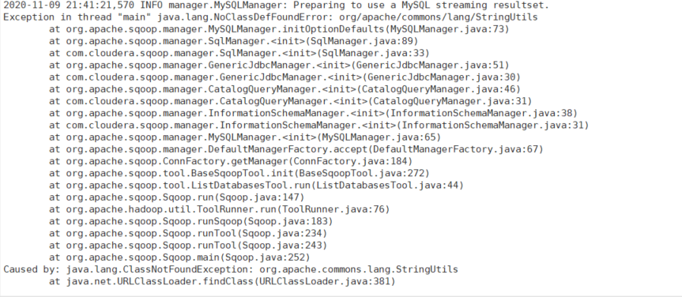Viewport: 682px width, 297px height.
Task: Select the URLClassLoader.findClass stack frame
Action: point(222,281)
